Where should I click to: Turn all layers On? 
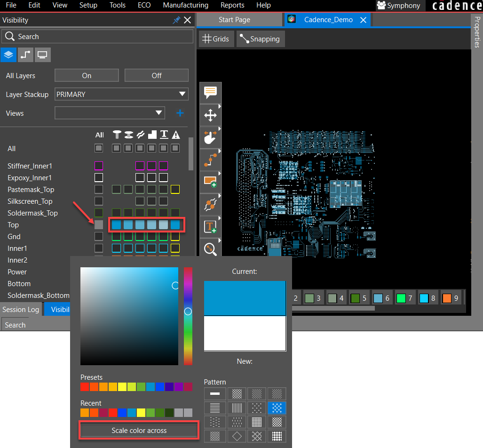click(87, 76)
